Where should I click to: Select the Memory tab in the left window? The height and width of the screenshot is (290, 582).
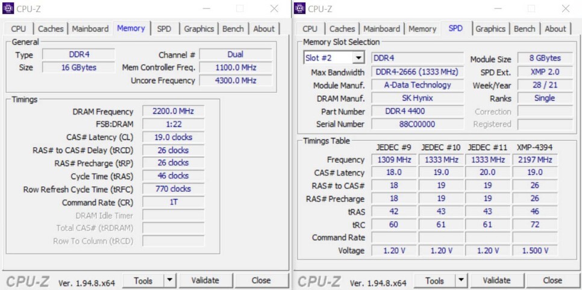click(x=131, y=28)
